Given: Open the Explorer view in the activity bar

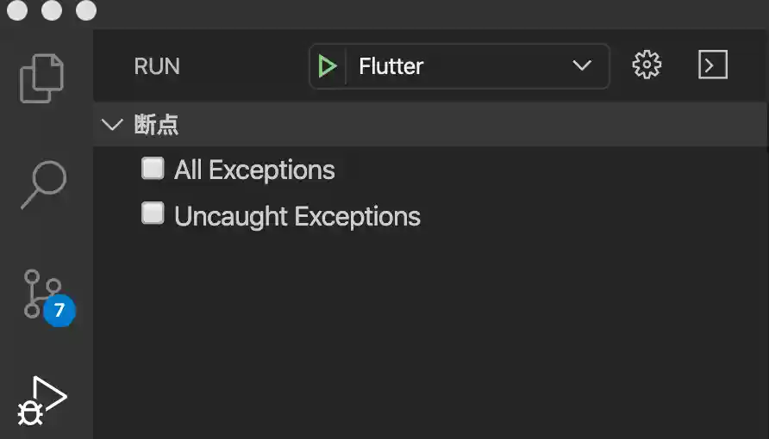Looking at the screenshot, I should 42,78.
